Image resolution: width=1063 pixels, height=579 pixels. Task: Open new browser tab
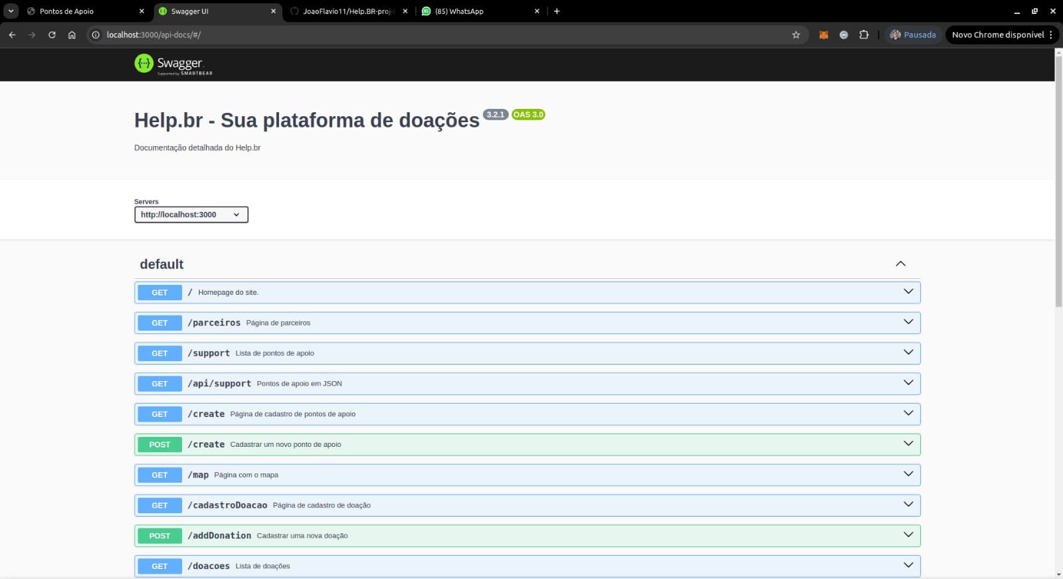(x=557, y=11)
